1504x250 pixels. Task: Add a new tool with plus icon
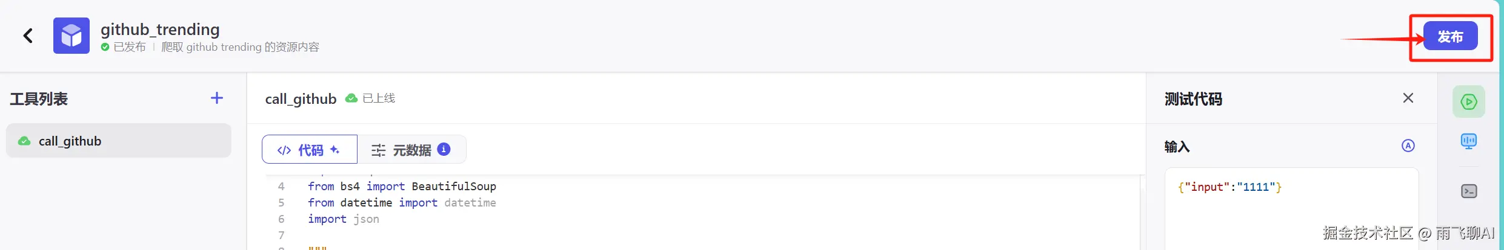(217, 98)
